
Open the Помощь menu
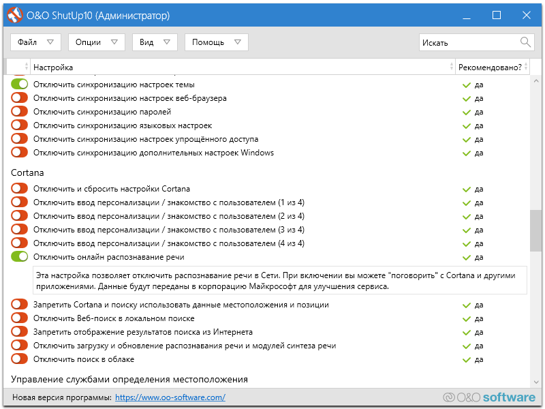click(216, 42)
